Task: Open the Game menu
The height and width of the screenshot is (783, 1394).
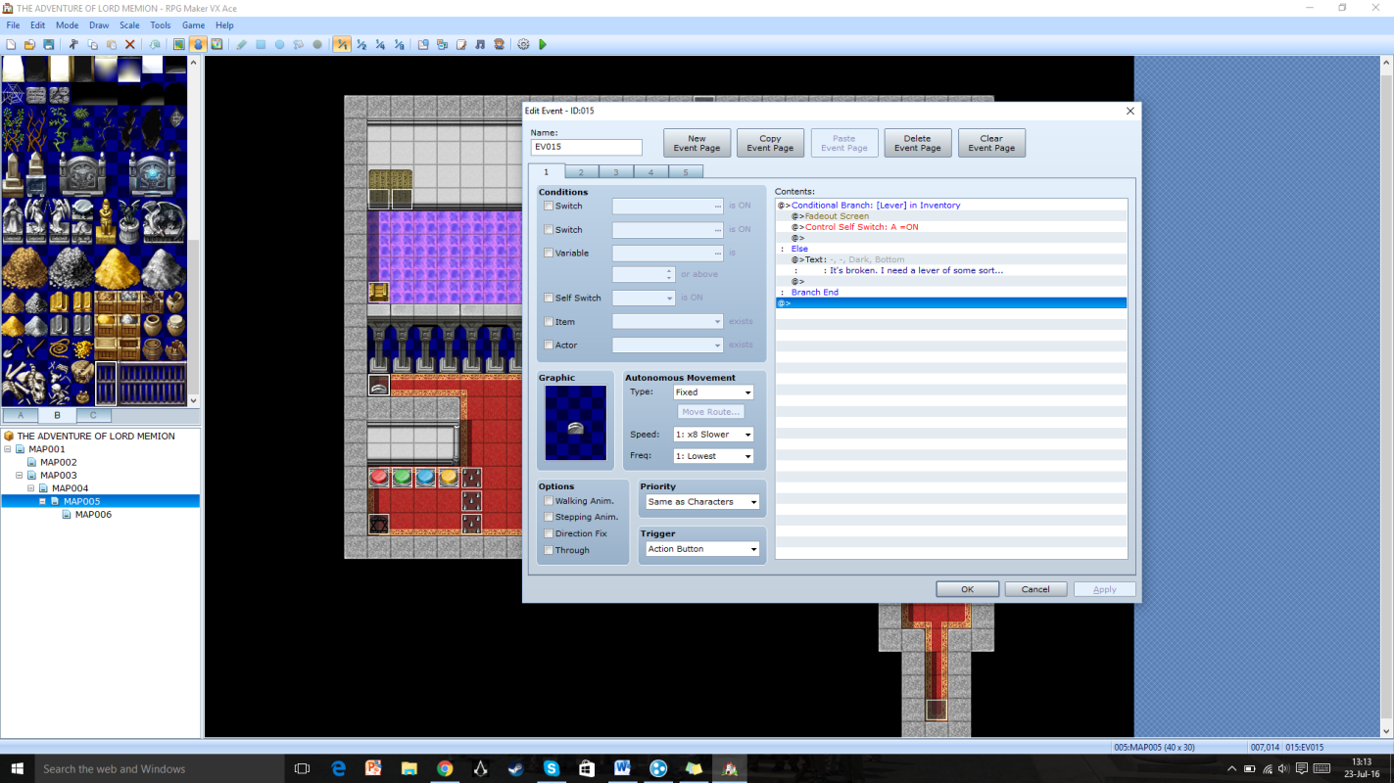Action: click(193, 25)
